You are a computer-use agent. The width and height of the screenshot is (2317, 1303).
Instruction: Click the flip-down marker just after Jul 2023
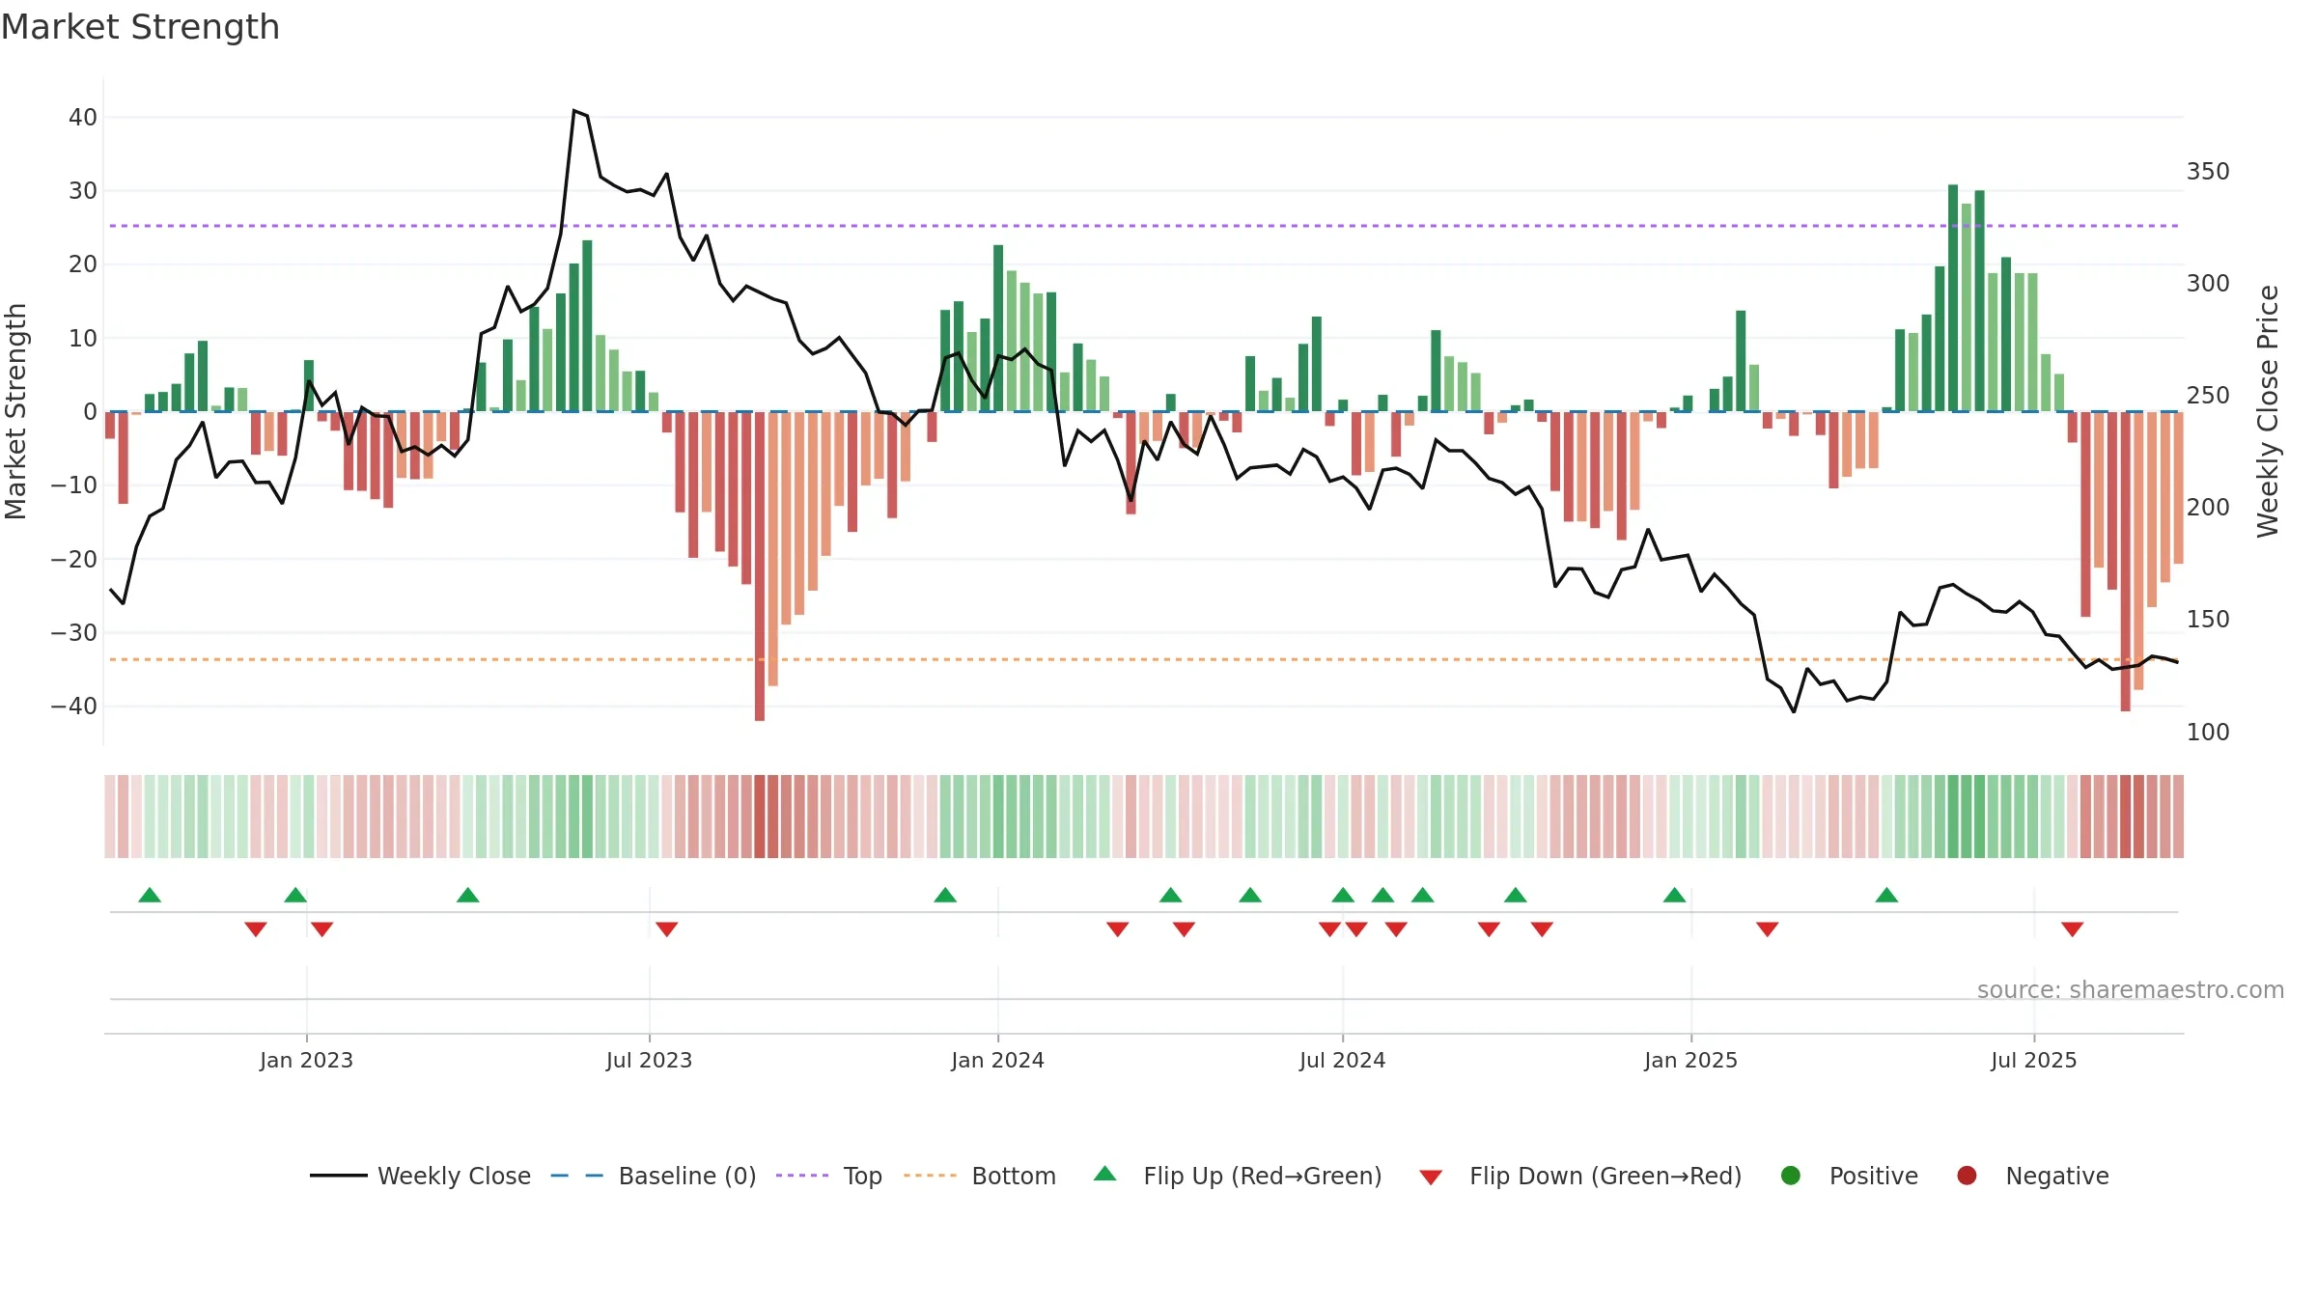[666, 929]
